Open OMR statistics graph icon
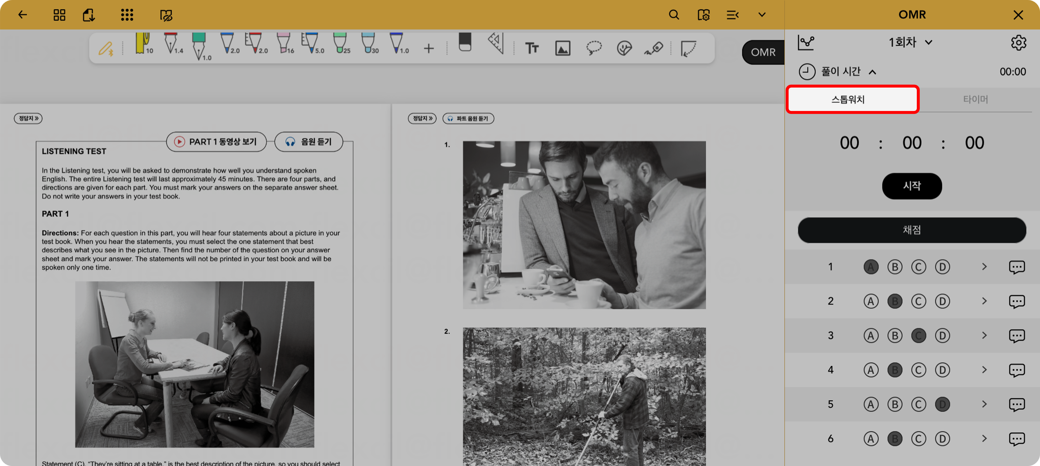The width and height of the screenshot is (1040, 466). click(806, 42)
